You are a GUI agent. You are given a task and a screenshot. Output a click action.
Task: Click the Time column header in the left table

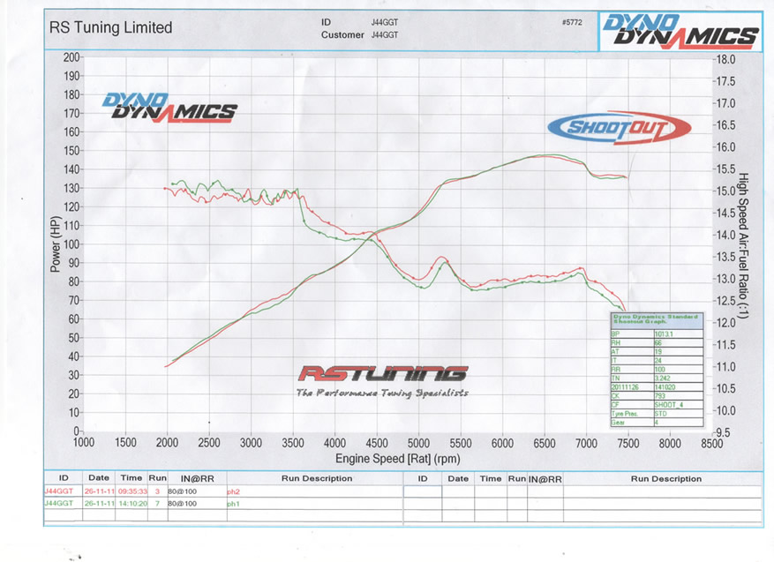tap(132, 479)
